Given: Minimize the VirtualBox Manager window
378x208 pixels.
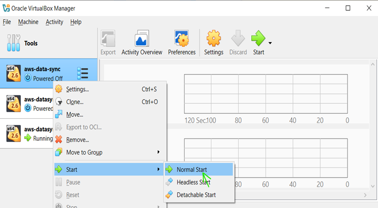Looking at the screenshot, I should point(327,8).
